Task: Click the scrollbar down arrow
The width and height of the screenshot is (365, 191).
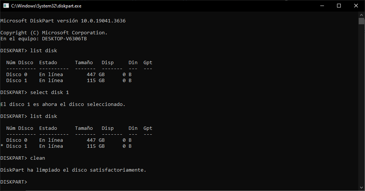Action: tap(361, 187)
